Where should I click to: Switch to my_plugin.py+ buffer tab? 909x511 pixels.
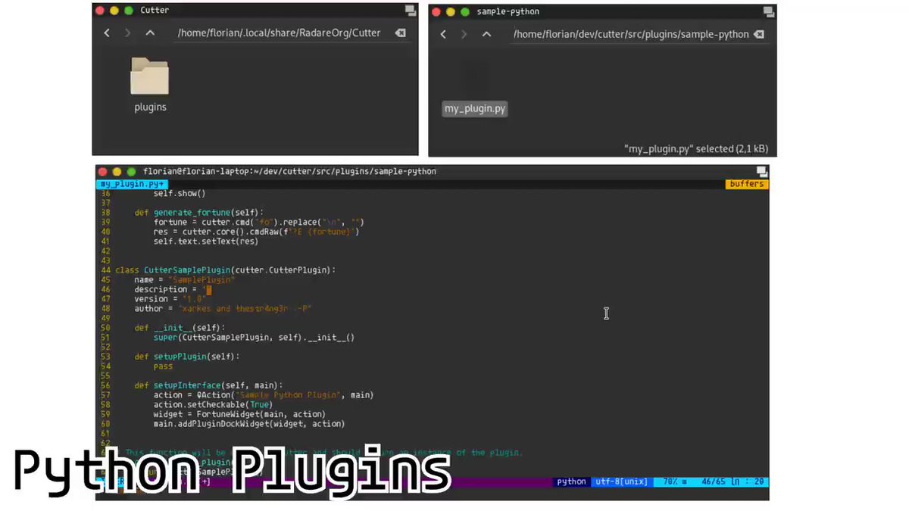[x=133, y=184]
